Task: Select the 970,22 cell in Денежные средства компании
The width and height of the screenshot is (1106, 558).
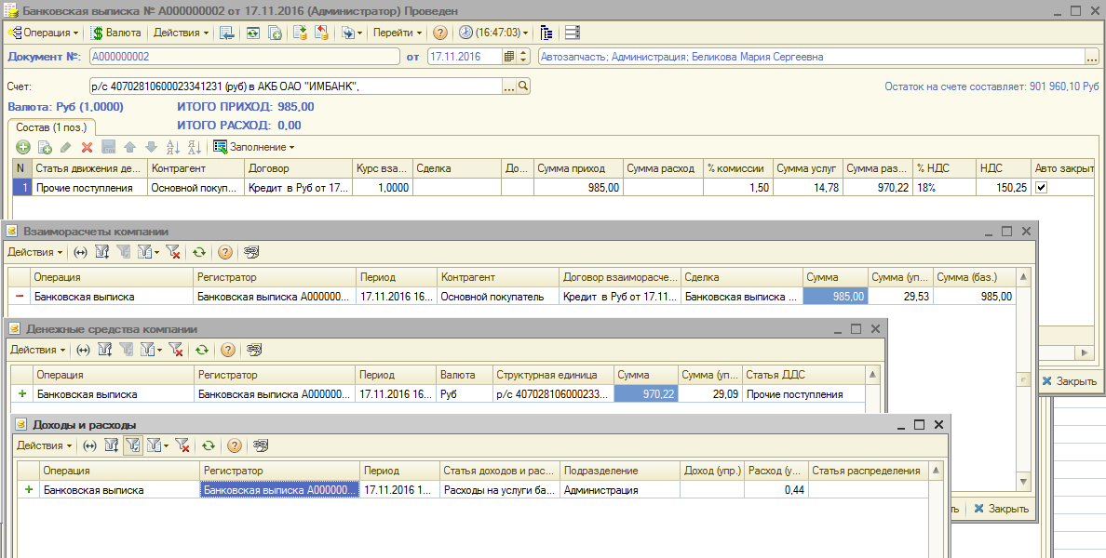Action: (645, 394)
